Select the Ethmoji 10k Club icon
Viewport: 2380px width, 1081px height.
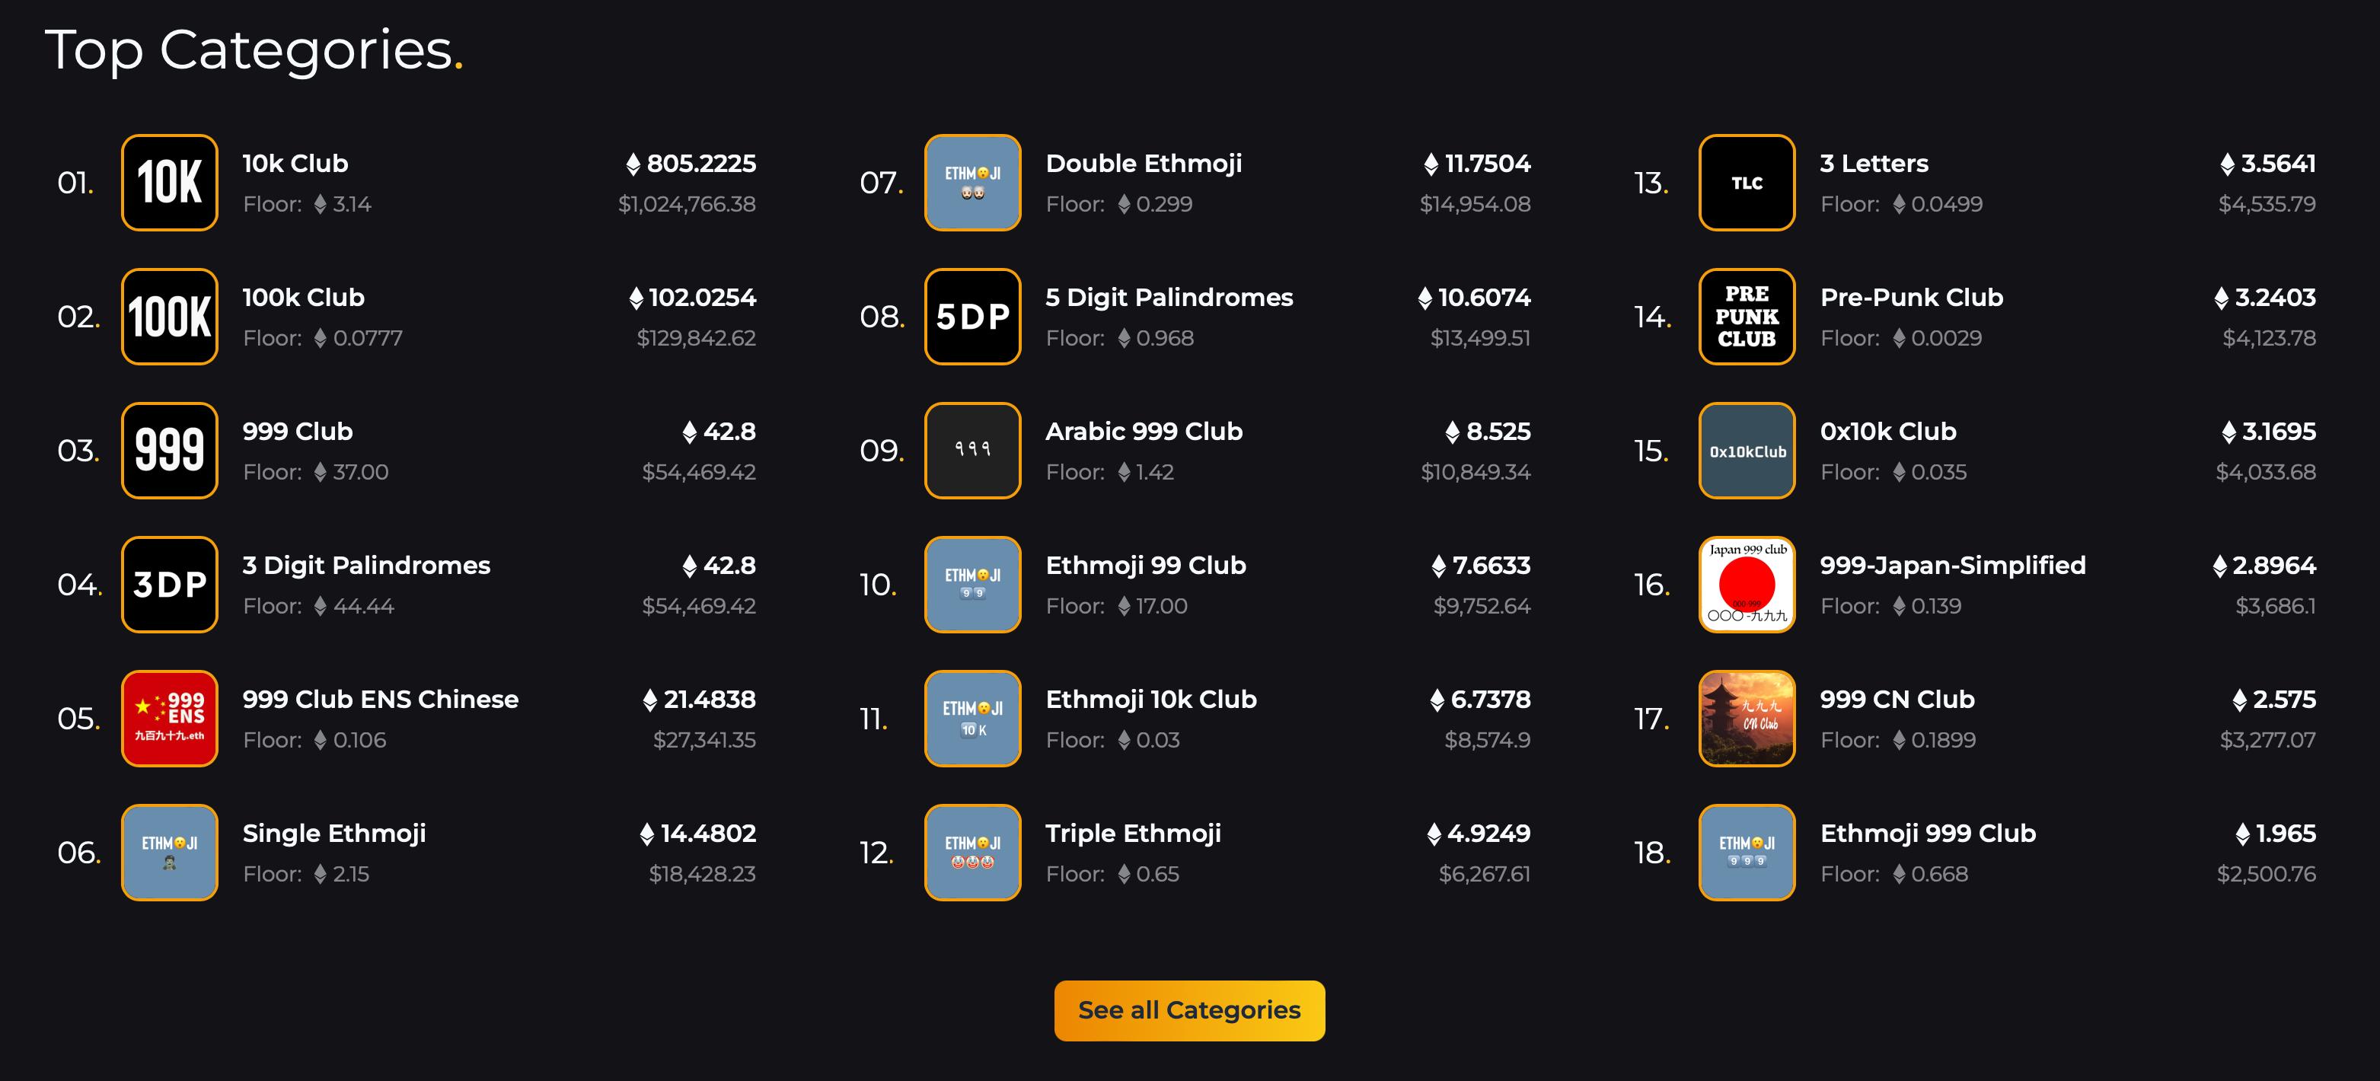[973, 719]
